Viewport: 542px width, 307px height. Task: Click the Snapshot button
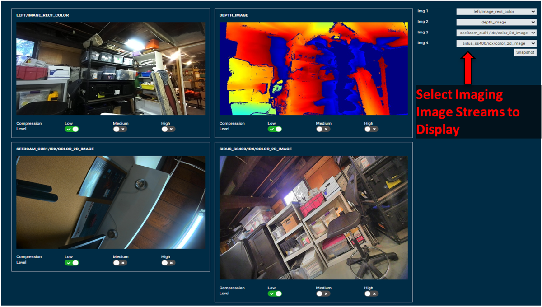(x=525, y=53)
